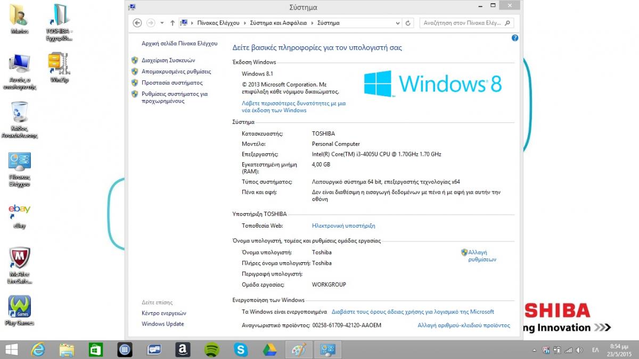Open the address bar history dropdown
639x359 pixels.
coord(398,23)
